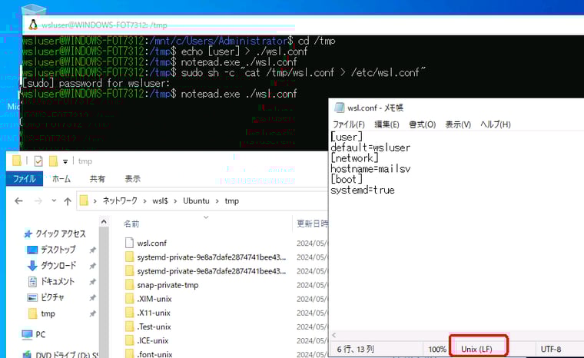Click the navigation pane scrollbar up arrow

point(104,222)
